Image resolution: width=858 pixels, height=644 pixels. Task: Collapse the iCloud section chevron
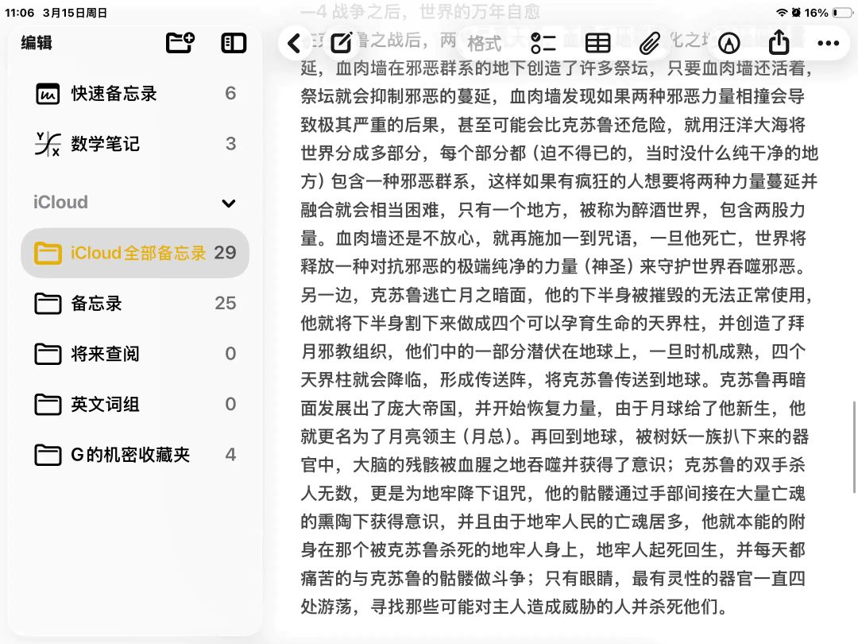click(x=229, y=204)
